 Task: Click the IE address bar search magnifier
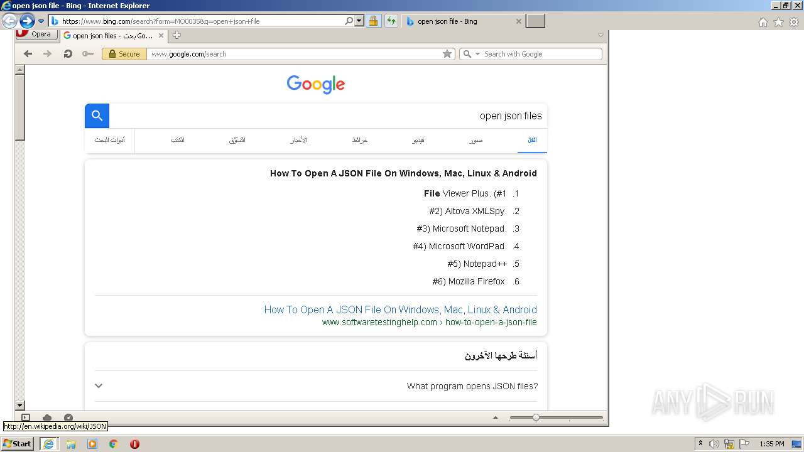tap(349, 21)
